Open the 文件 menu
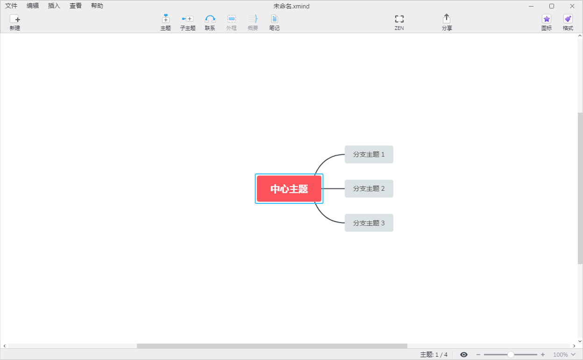This screenshot has width=583, height=360. 11,6
